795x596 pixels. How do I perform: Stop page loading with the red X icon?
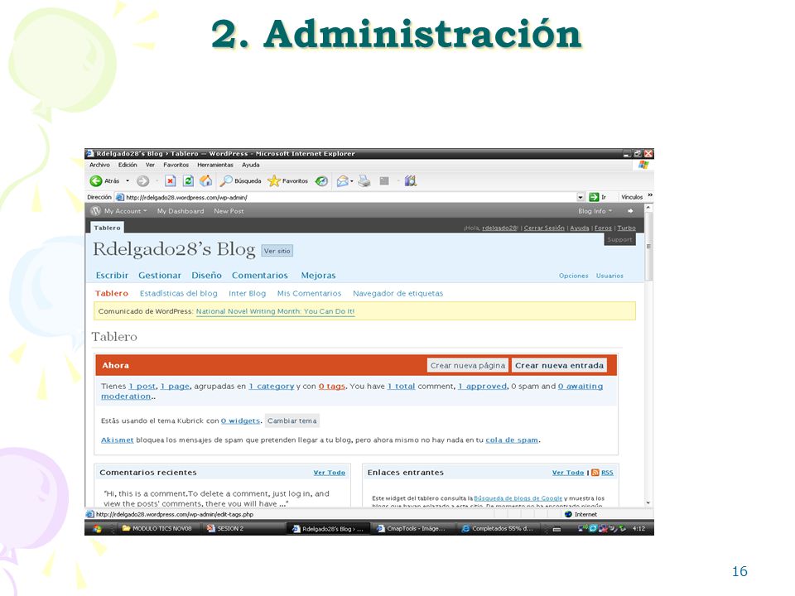pos(171,181)
